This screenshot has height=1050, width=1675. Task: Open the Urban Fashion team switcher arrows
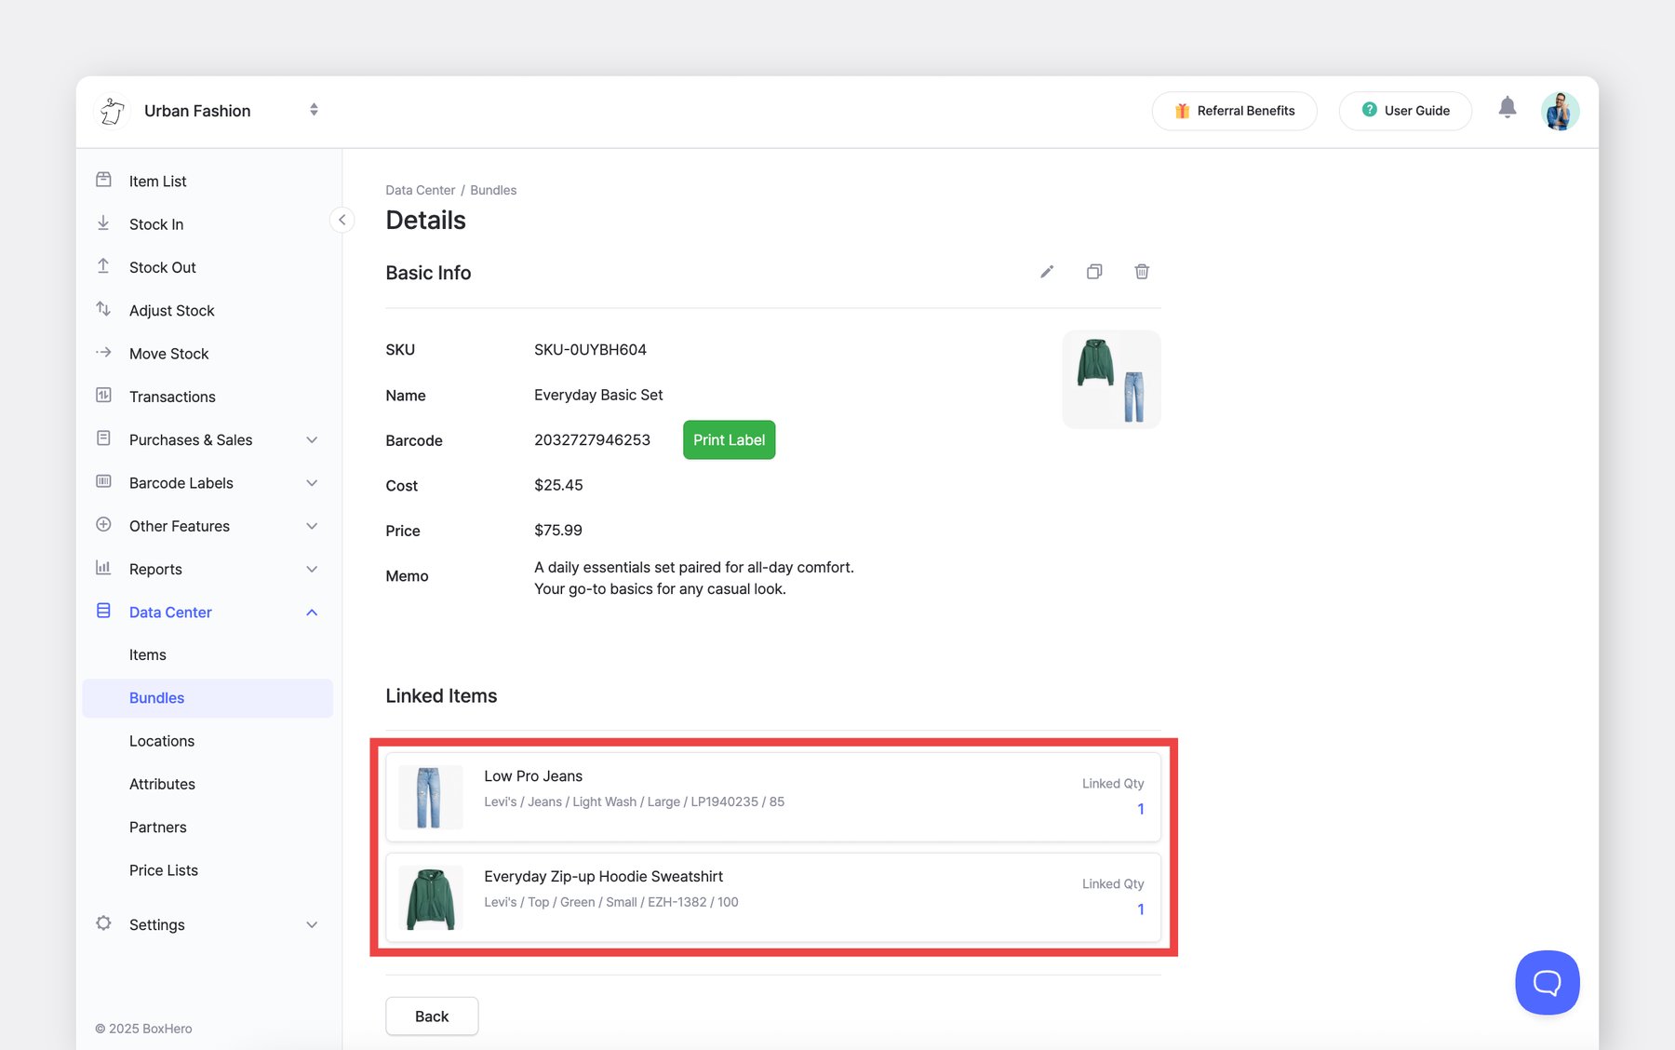(314, 110)
